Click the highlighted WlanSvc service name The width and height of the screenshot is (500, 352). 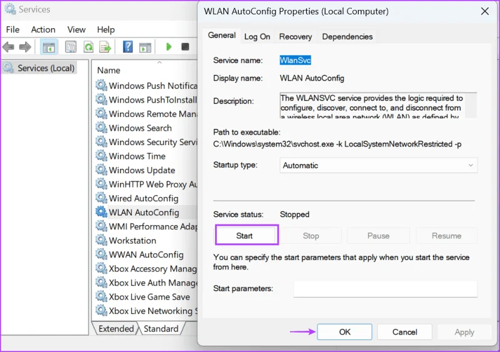[x=295, y=60]
